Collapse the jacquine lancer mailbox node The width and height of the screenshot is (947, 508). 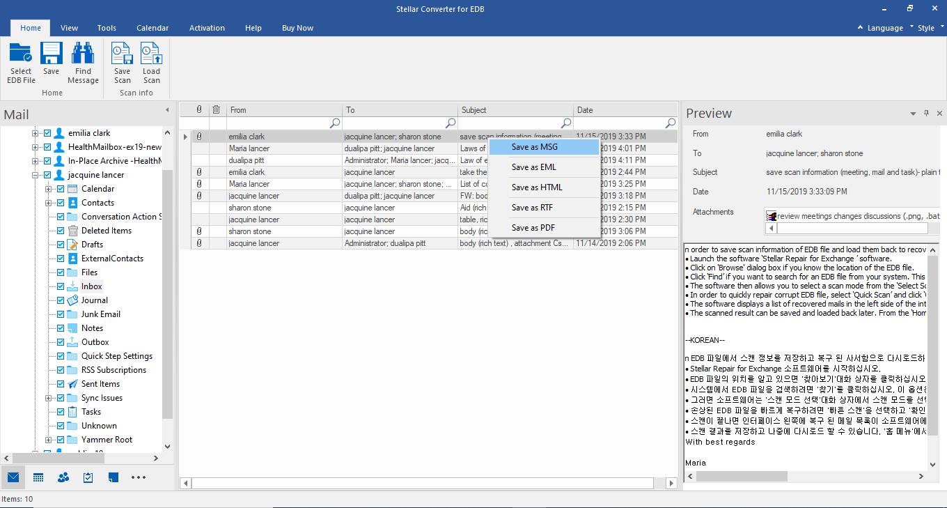(35, 175)
